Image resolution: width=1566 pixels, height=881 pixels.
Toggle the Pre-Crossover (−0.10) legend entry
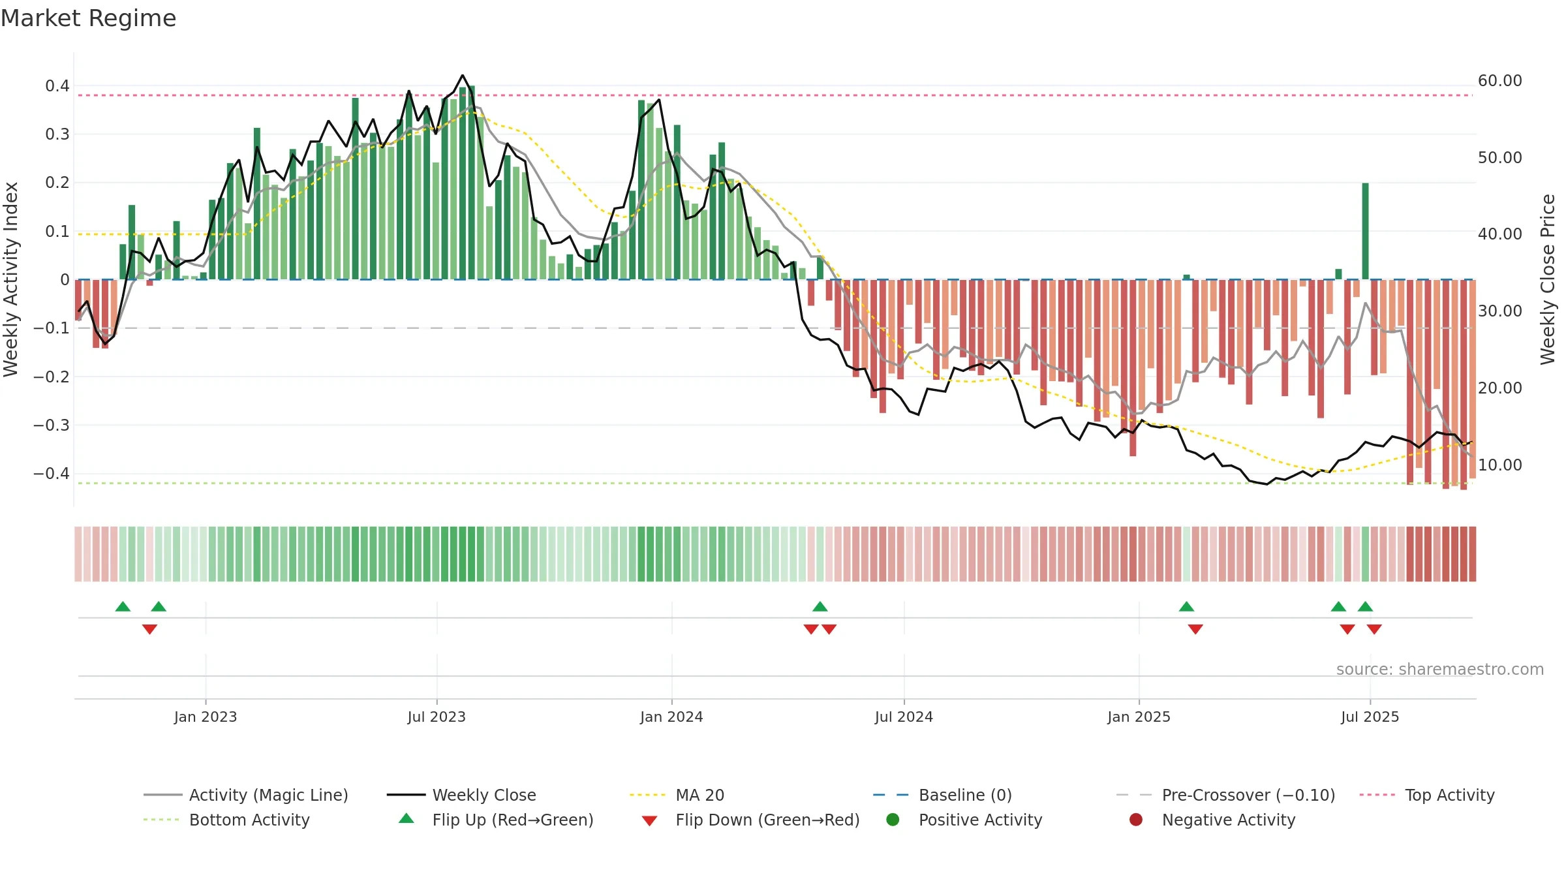(x=1225, y=795)
